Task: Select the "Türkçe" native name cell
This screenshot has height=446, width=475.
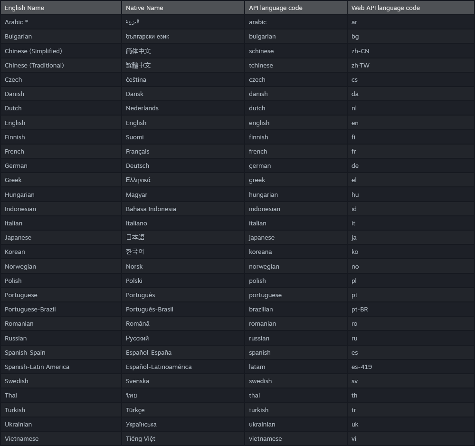Action: pos(183,410)
